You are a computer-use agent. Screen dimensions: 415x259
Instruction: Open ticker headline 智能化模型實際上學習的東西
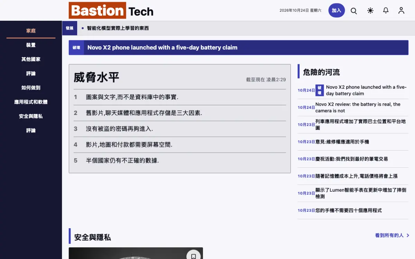[118, 28]
